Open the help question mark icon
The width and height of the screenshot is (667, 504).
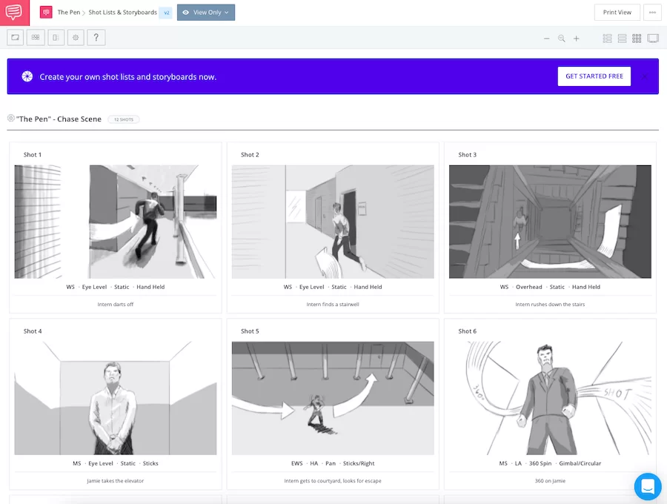tap(96, 38)
